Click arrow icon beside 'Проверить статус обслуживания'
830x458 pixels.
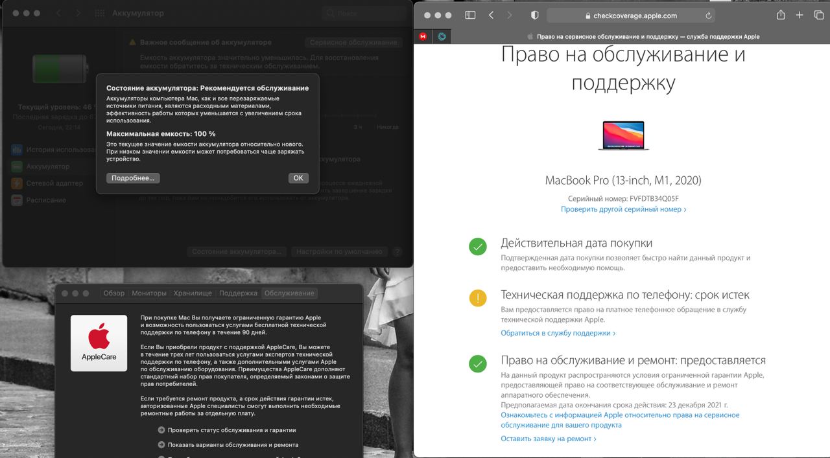click(161, 430)
